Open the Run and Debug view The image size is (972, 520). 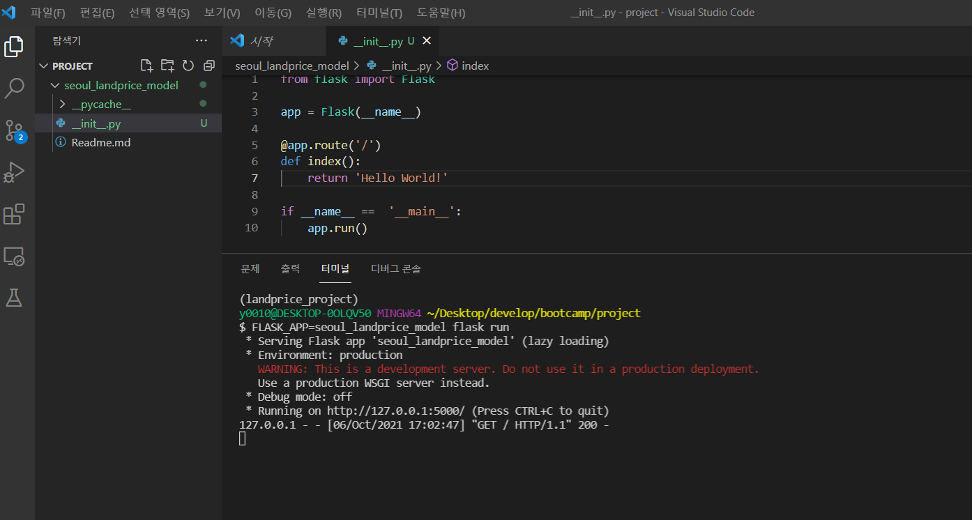[14, 172]
